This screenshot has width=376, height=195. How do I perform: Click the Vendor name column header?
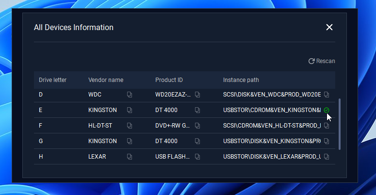point(106,80)
